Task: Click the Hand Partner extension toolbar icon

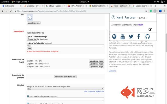Action: [x=155, y=11]
